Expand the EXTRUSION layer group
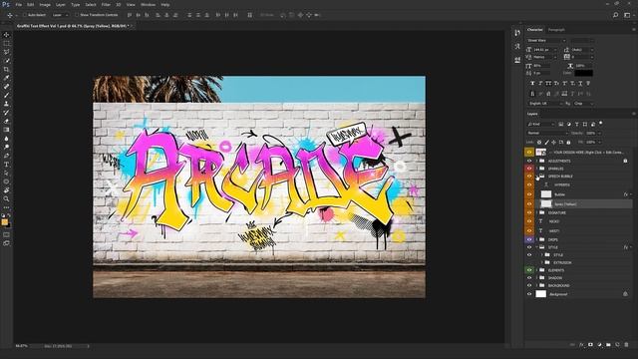 point(542,262)
